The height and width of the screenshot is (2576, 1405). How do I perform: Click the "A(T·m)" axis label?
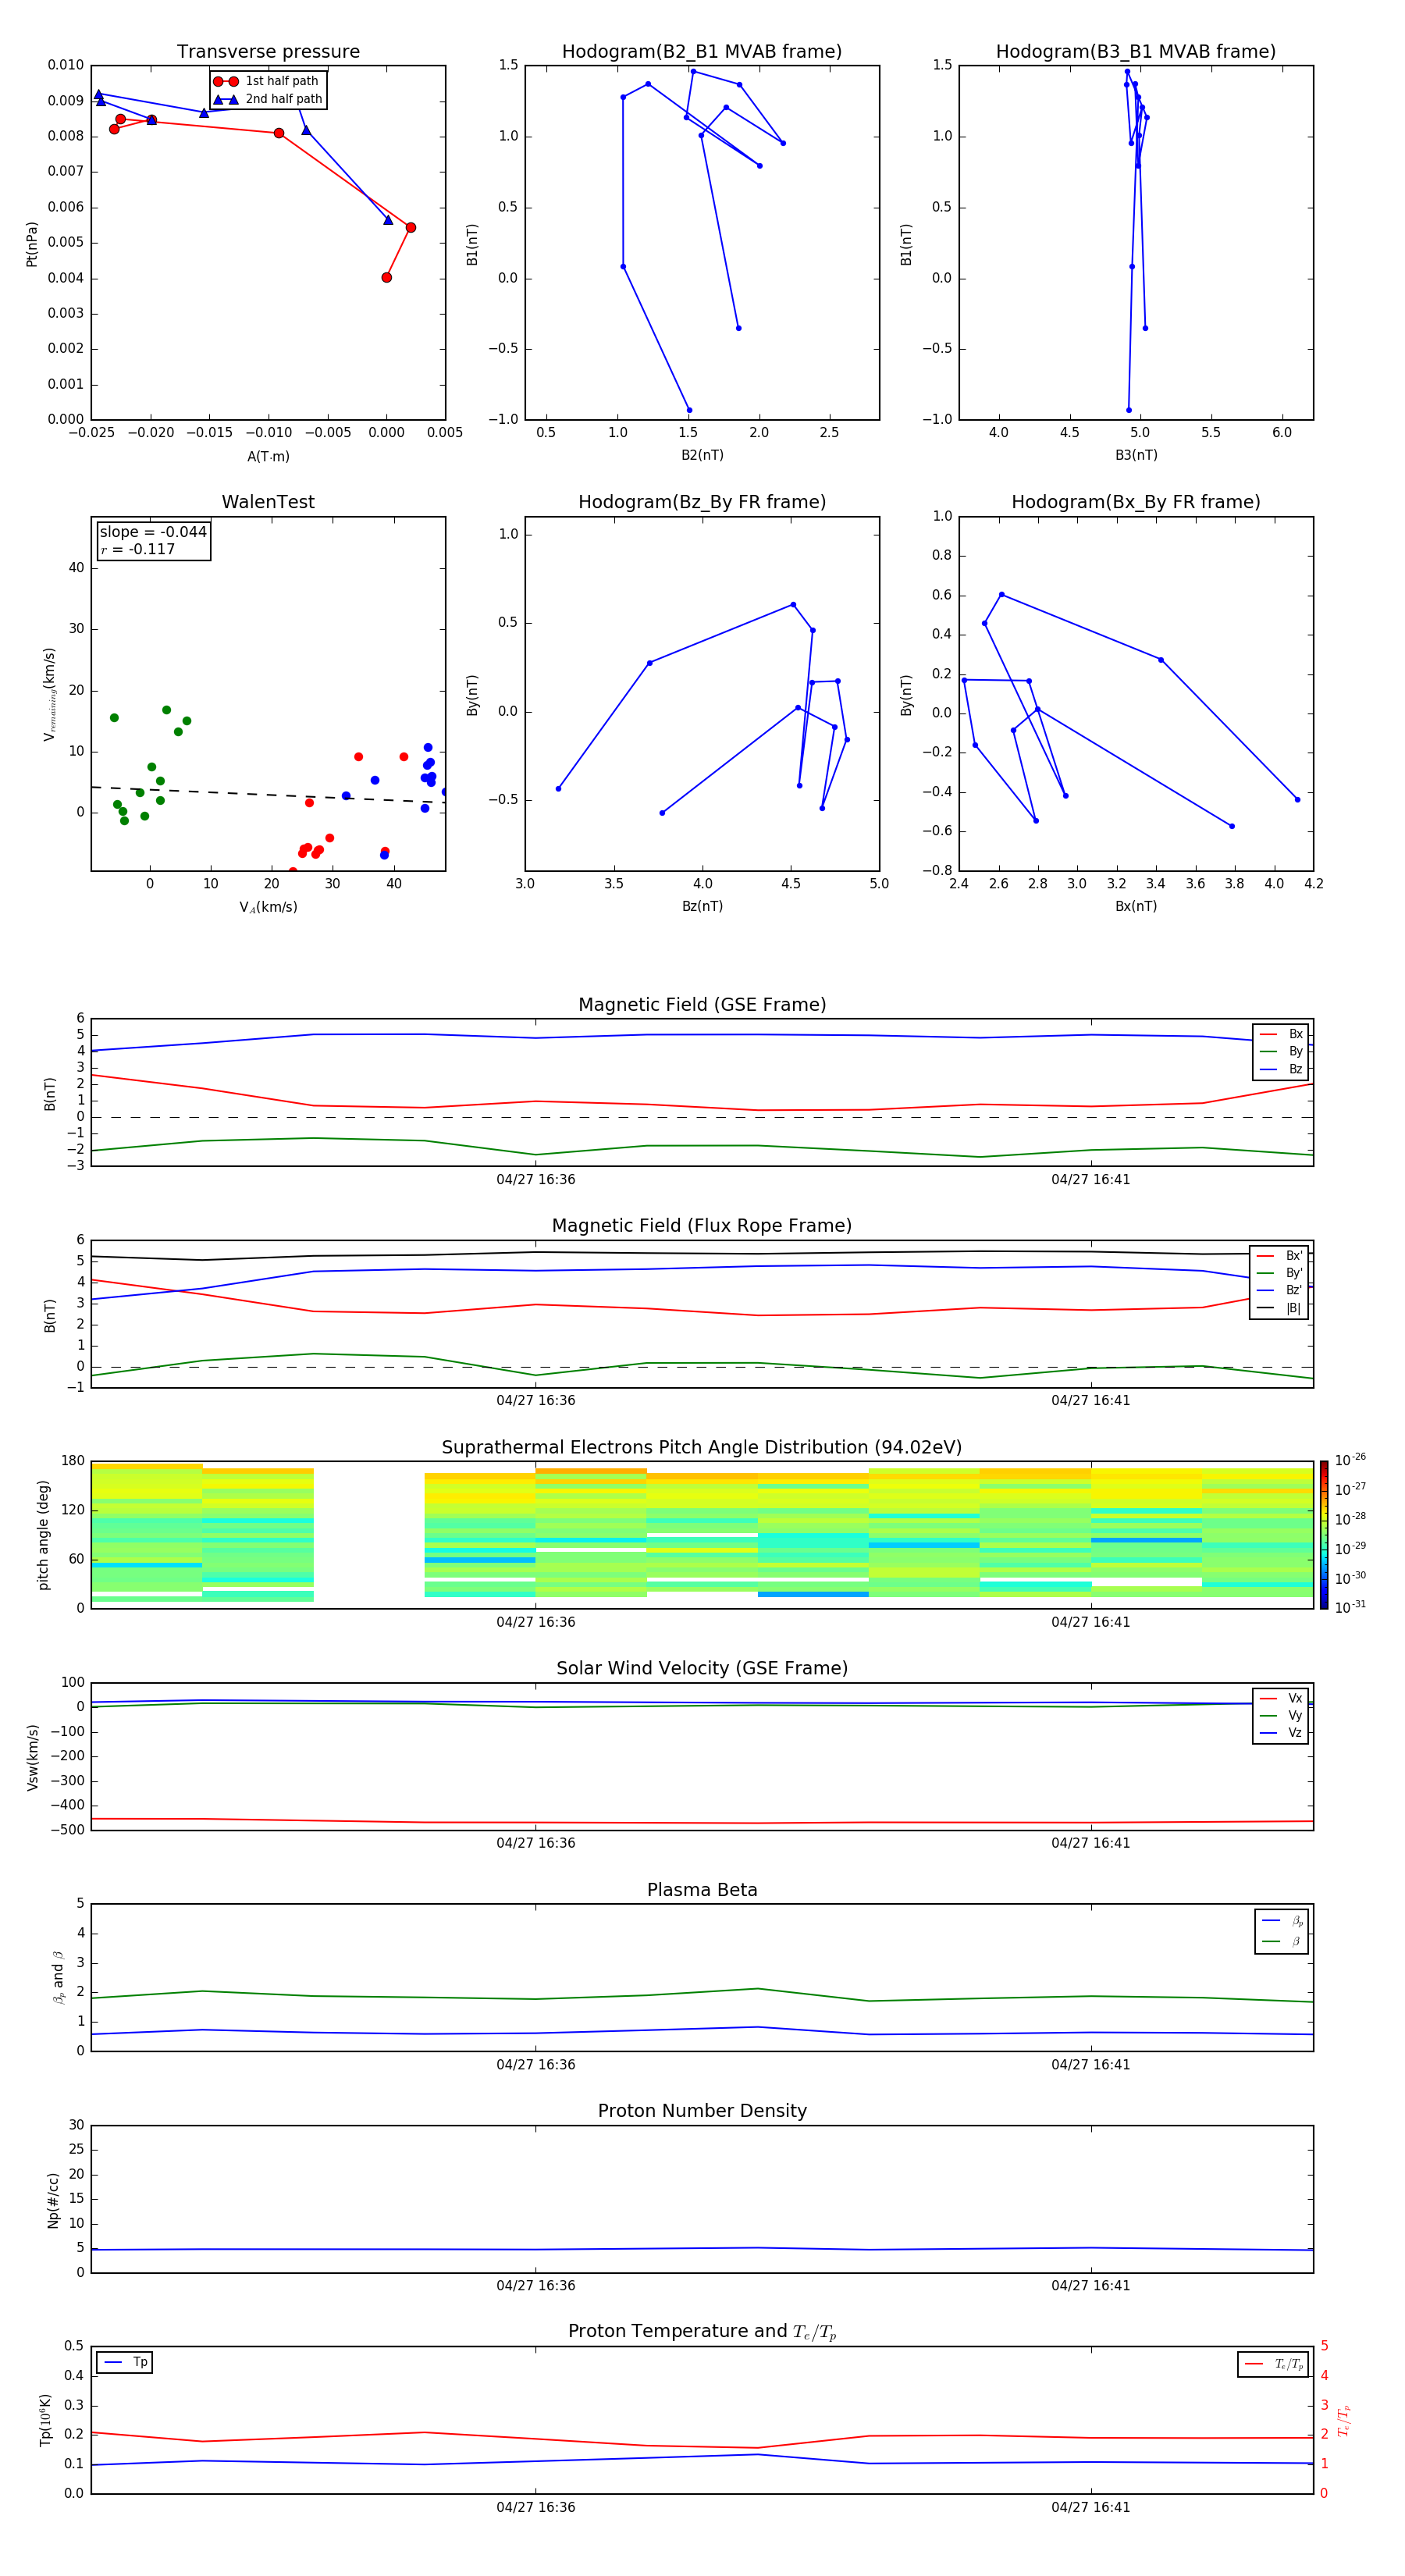pos(268,457)
